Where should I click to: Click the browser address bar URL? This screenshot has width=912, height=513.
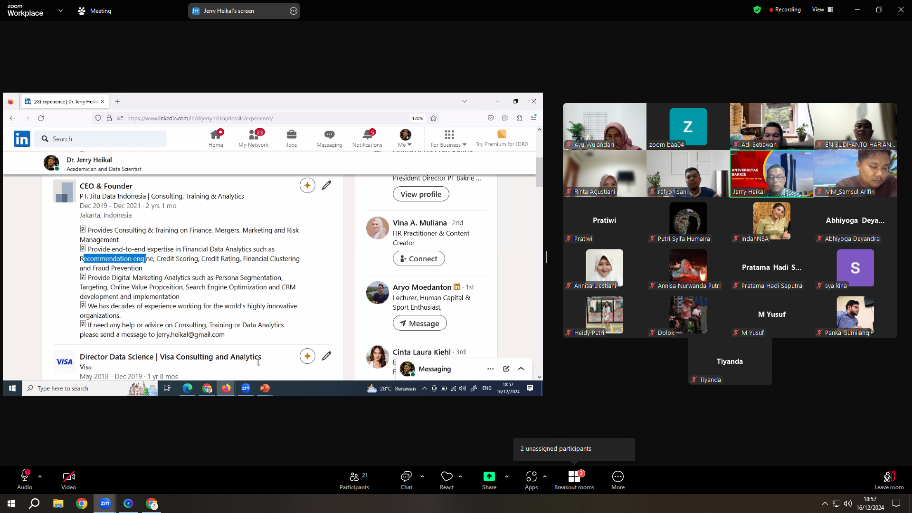click(200, 118)
